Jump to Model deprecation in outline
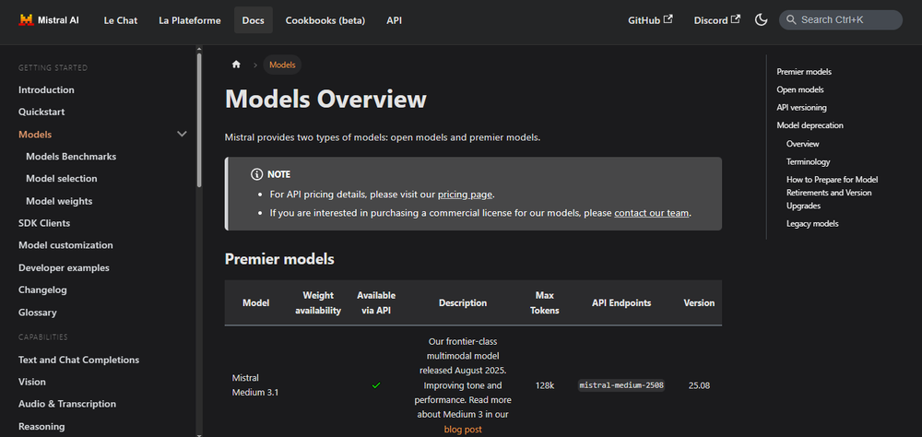 [x=810, y=125]
